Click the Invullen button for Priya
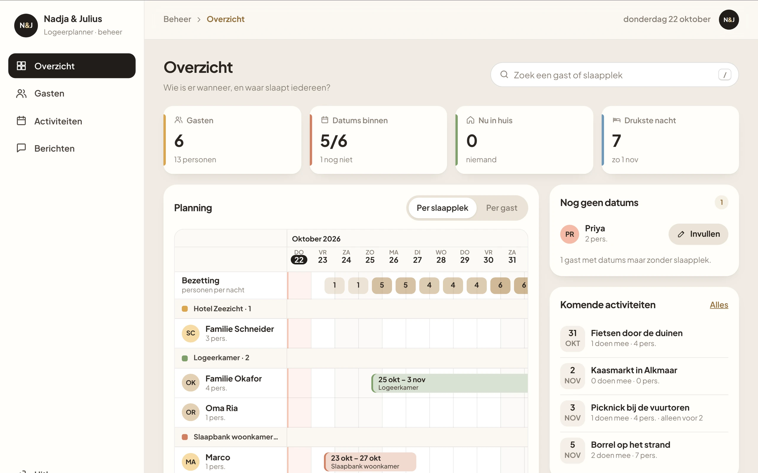 698,234
